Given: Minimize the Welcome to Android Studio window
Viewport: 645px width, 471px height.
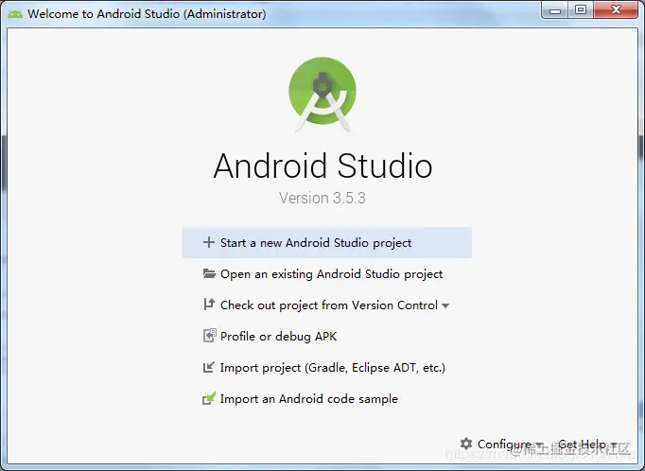Looking at the screenshot, I should click(x=555, y=10).
